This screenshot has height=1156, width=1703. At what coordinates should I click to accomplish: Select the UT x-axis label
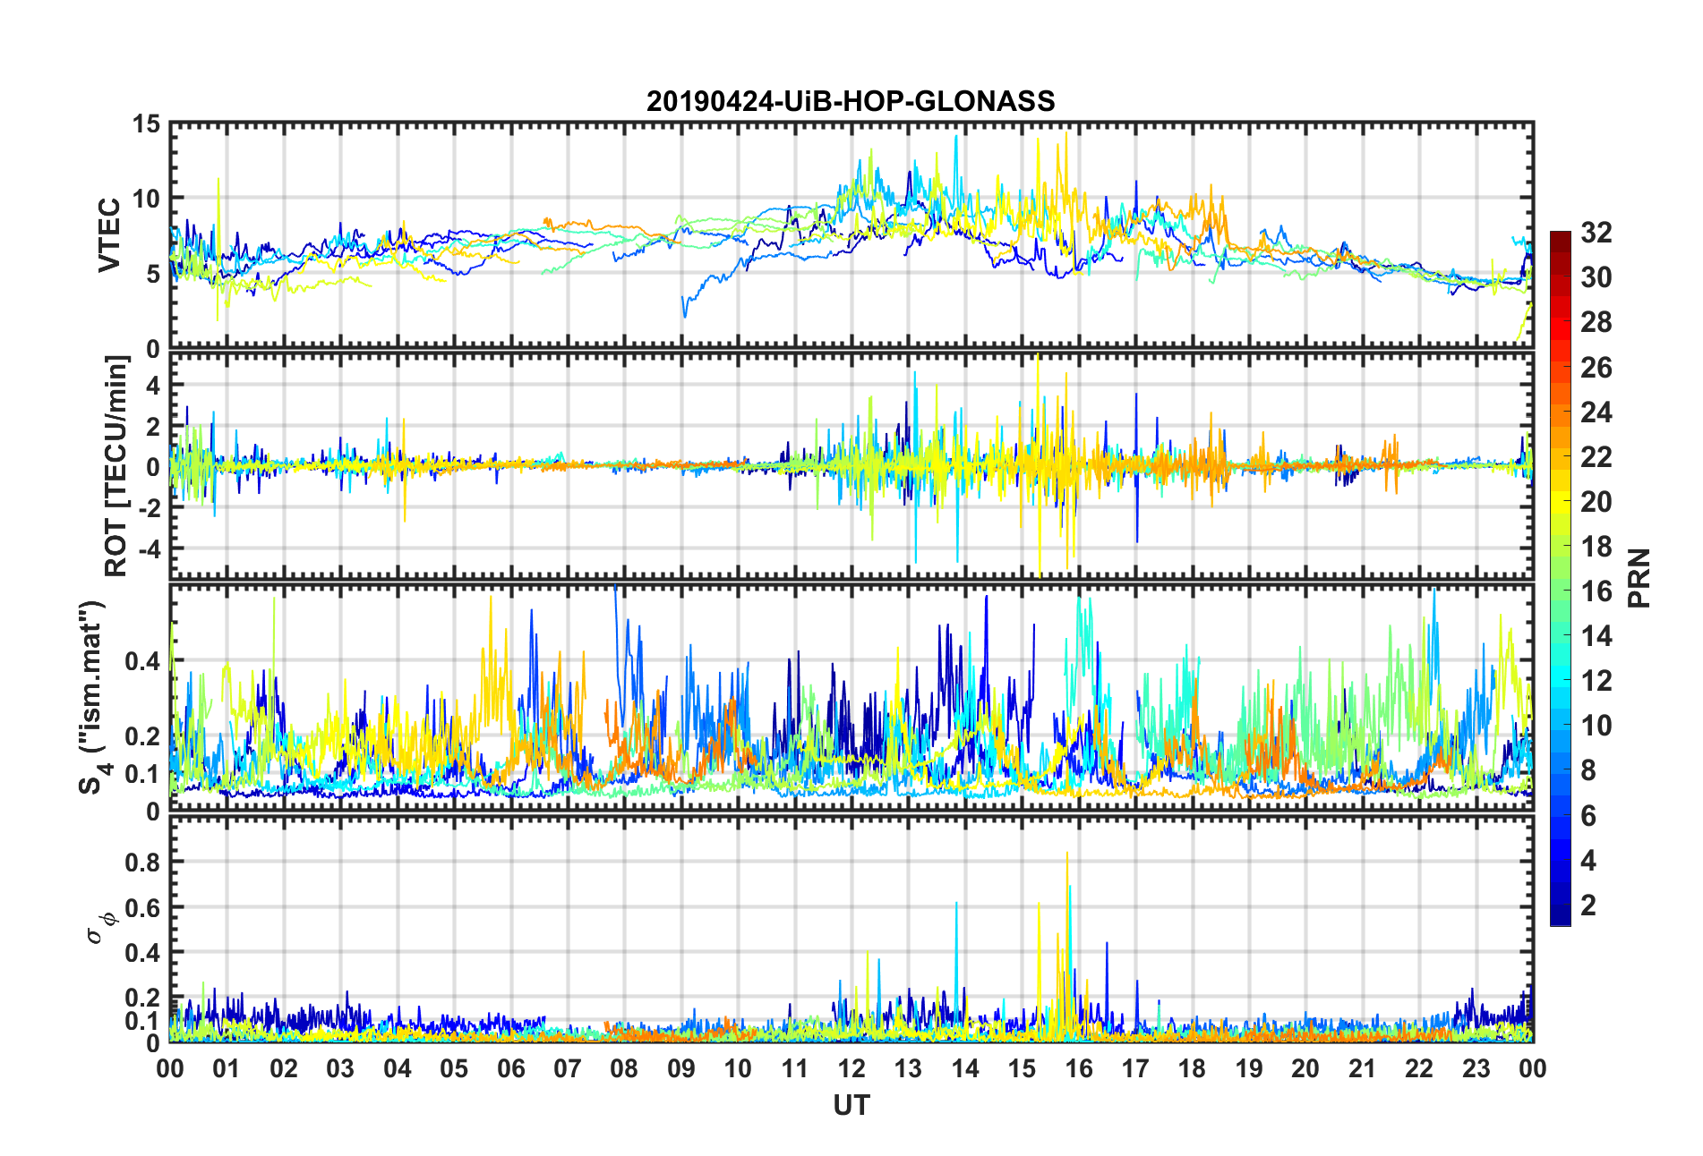coord(851,1106)
